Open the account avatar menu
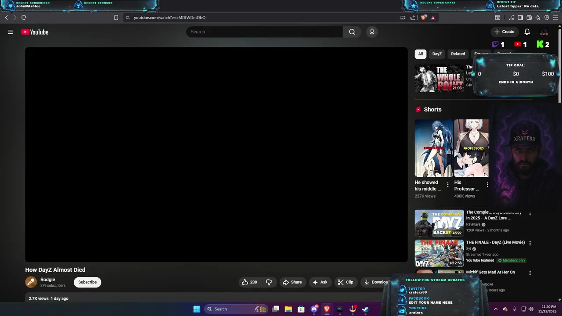The image size is (562, 316). pos(544,32)
